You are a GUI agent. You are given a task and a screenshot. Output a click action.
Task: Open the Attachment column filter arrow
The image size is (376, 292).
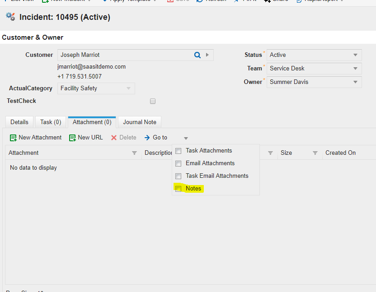click(x=134, y=153)
